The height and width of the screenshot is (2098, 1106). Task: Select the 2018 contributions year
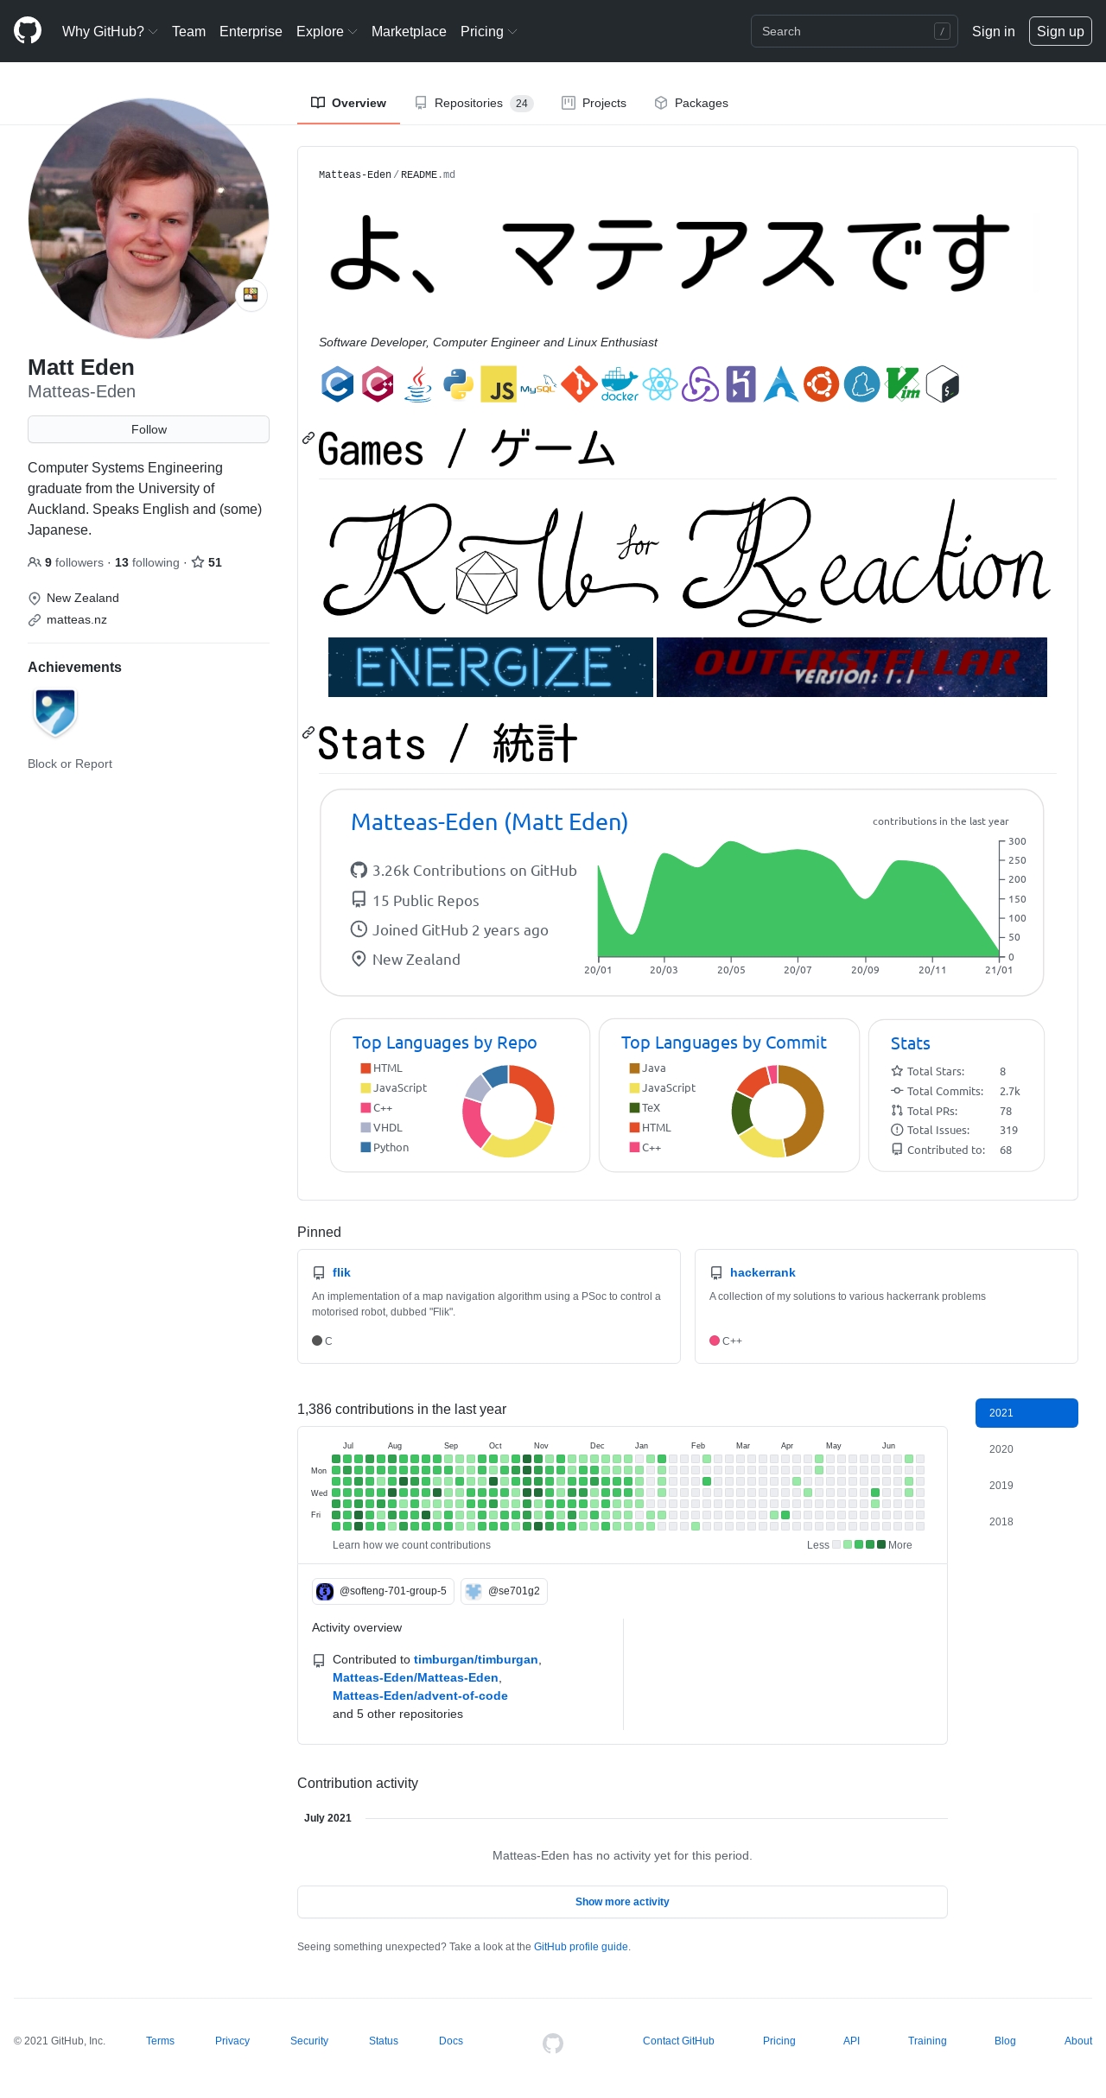click(x=1027, y=1522)
